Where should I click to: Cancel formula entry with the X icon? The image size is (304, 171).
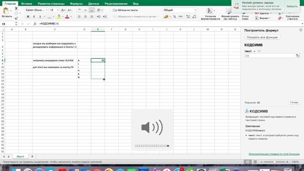[x=22, y=24]
